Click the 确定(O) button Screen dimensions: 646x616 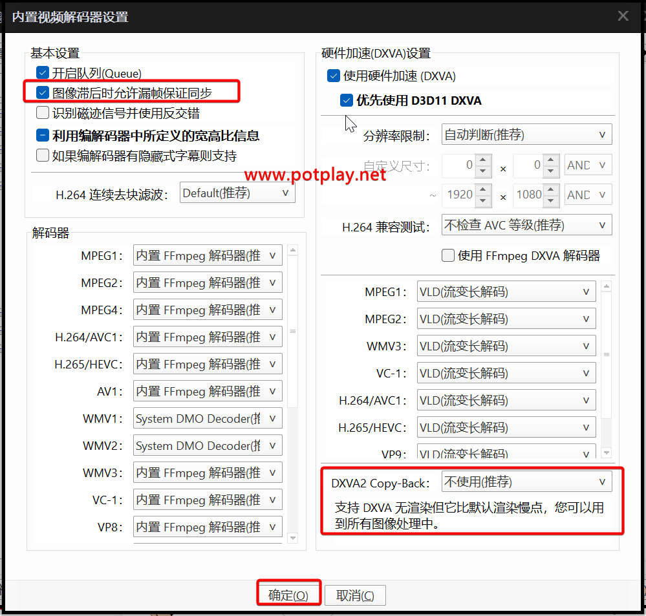point(288,595)
